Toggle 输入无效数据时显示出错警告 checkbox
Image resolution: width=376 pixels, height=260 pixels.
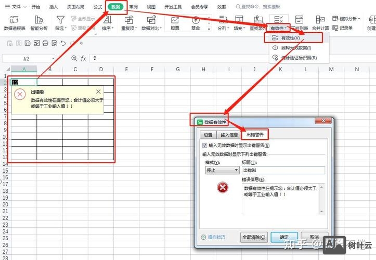204,145
